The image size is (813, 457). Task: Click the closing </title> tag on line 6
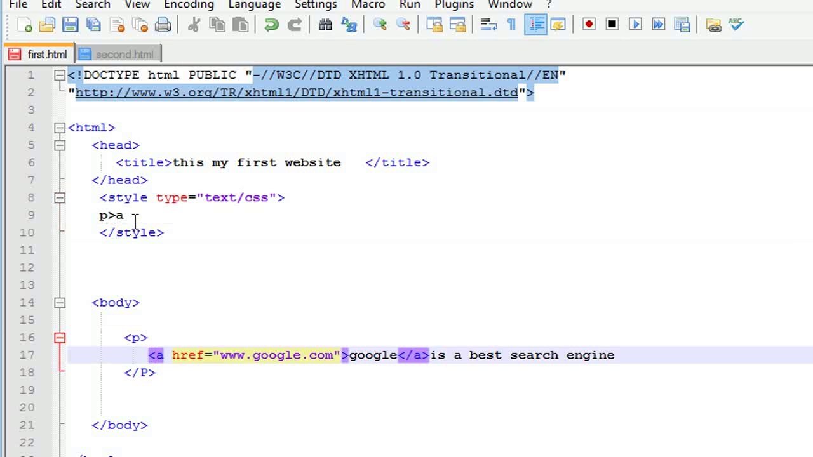398,163
